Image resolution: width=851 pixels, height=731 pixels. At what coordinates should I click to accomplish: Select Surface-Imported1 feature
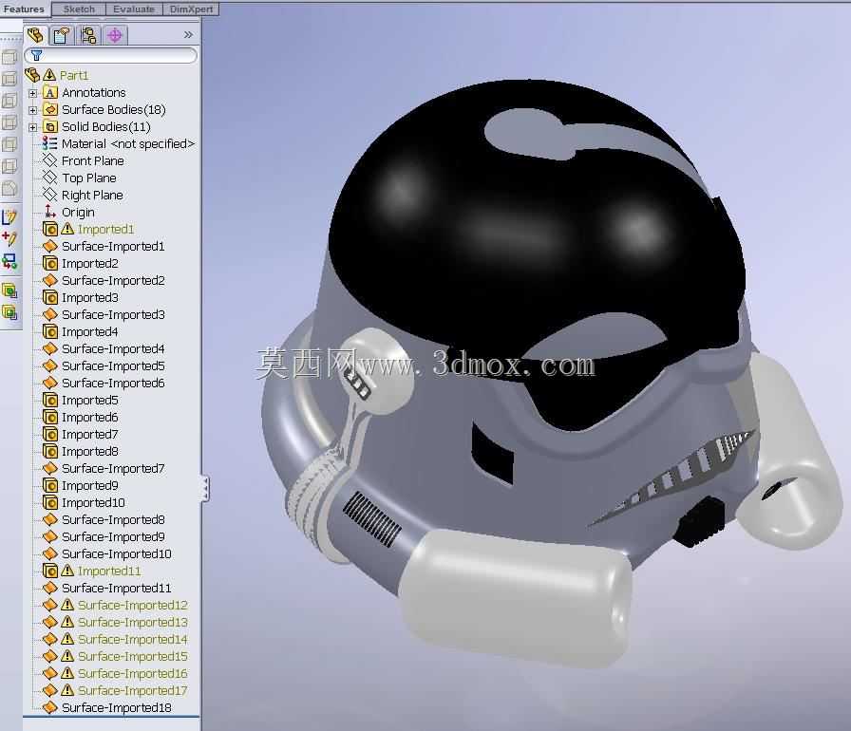tap(113, 246)
